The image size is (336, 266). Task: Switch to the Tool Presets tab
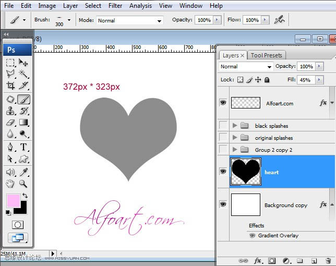pos(266,55)
